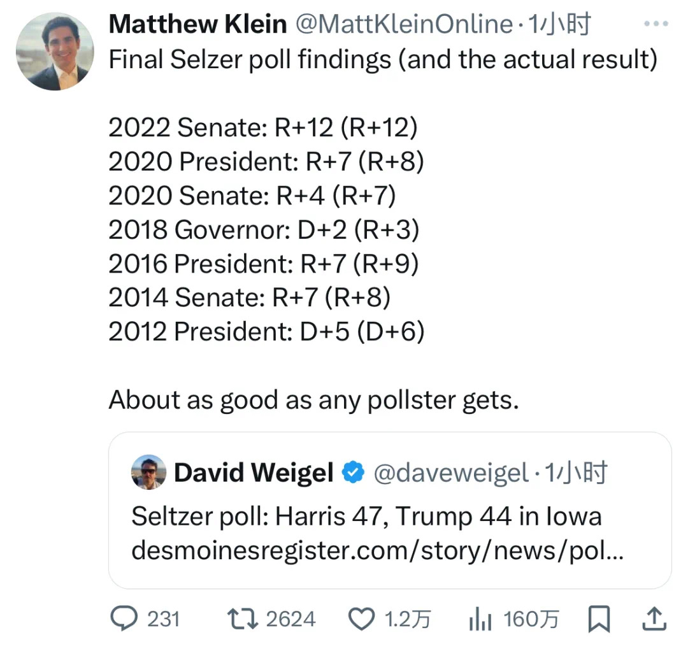Open the desmoinesregister.com story link
688x651 pixels.
point(377,550)
